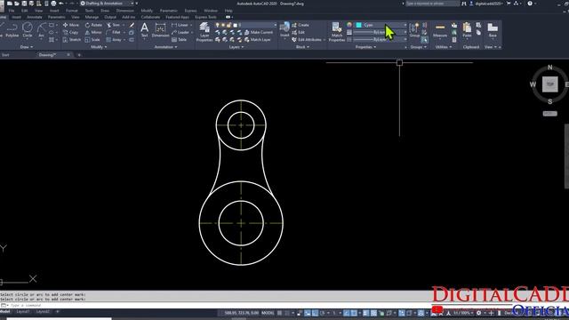Expand the Layers panel
Image resolution: width=569 pixels, height=320 pixels.
click(x=236, y=47)
